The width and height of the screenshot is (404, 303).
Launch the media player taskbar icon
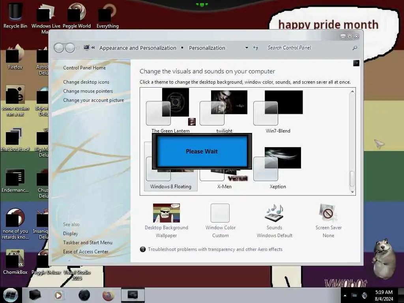(x=58, y=295)
